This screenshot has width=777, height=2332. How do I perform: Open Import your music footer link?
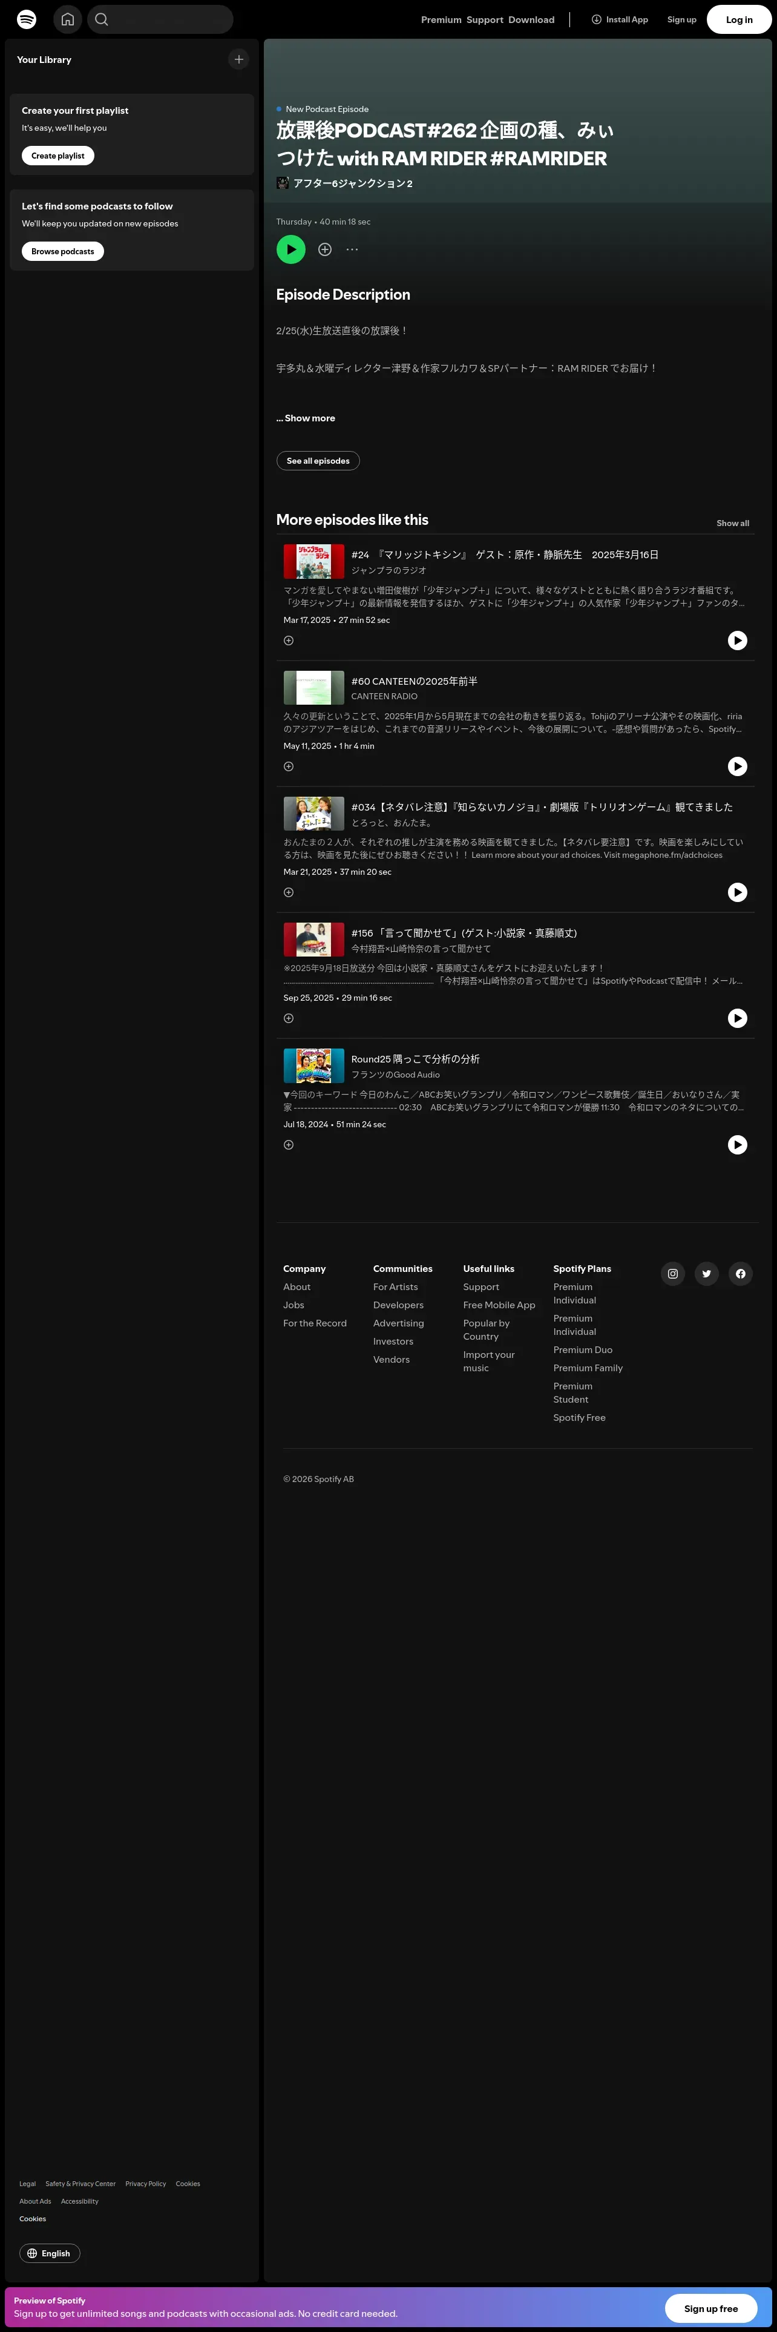[x=488, y=1360]
